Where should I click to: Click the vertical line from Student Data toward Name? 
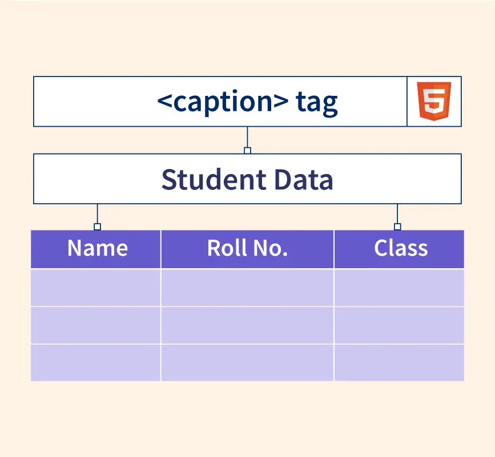97,213
